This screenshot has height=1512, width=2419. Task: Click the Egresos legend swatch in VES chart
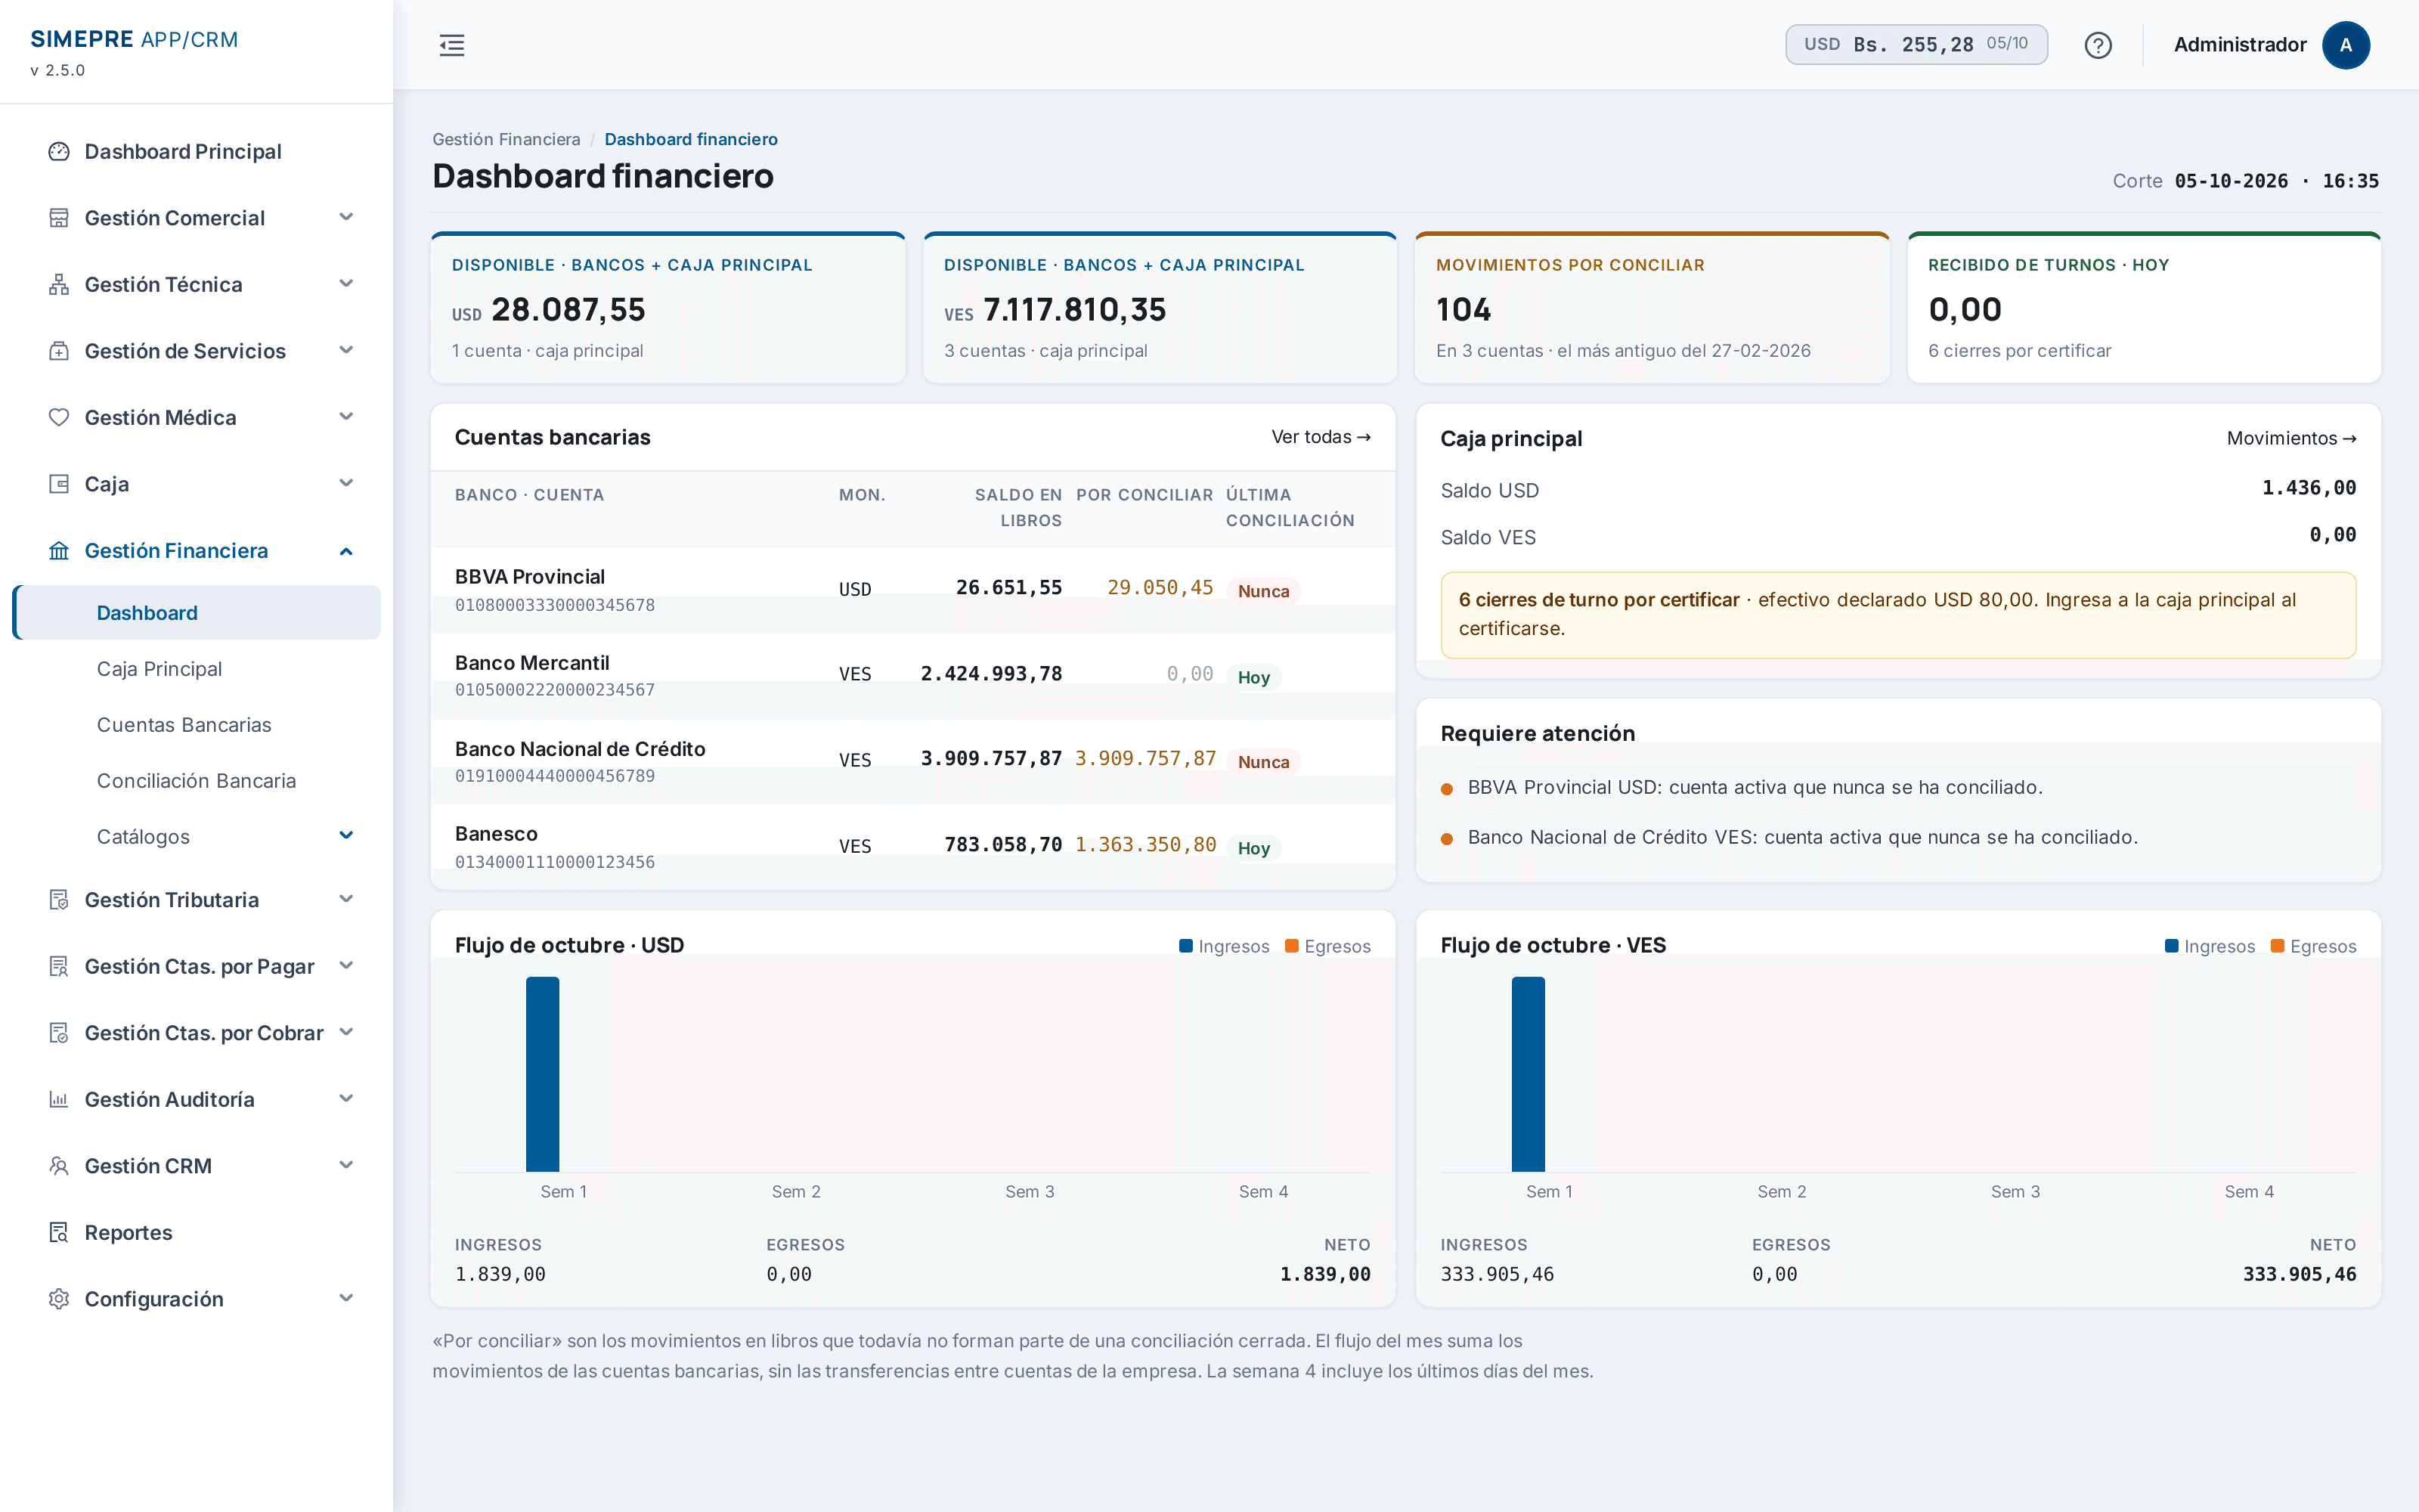(x=2277, y=946)
